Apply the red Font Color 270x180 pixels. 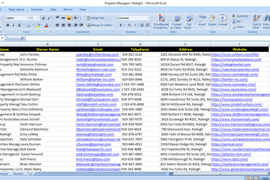point(46,25)
